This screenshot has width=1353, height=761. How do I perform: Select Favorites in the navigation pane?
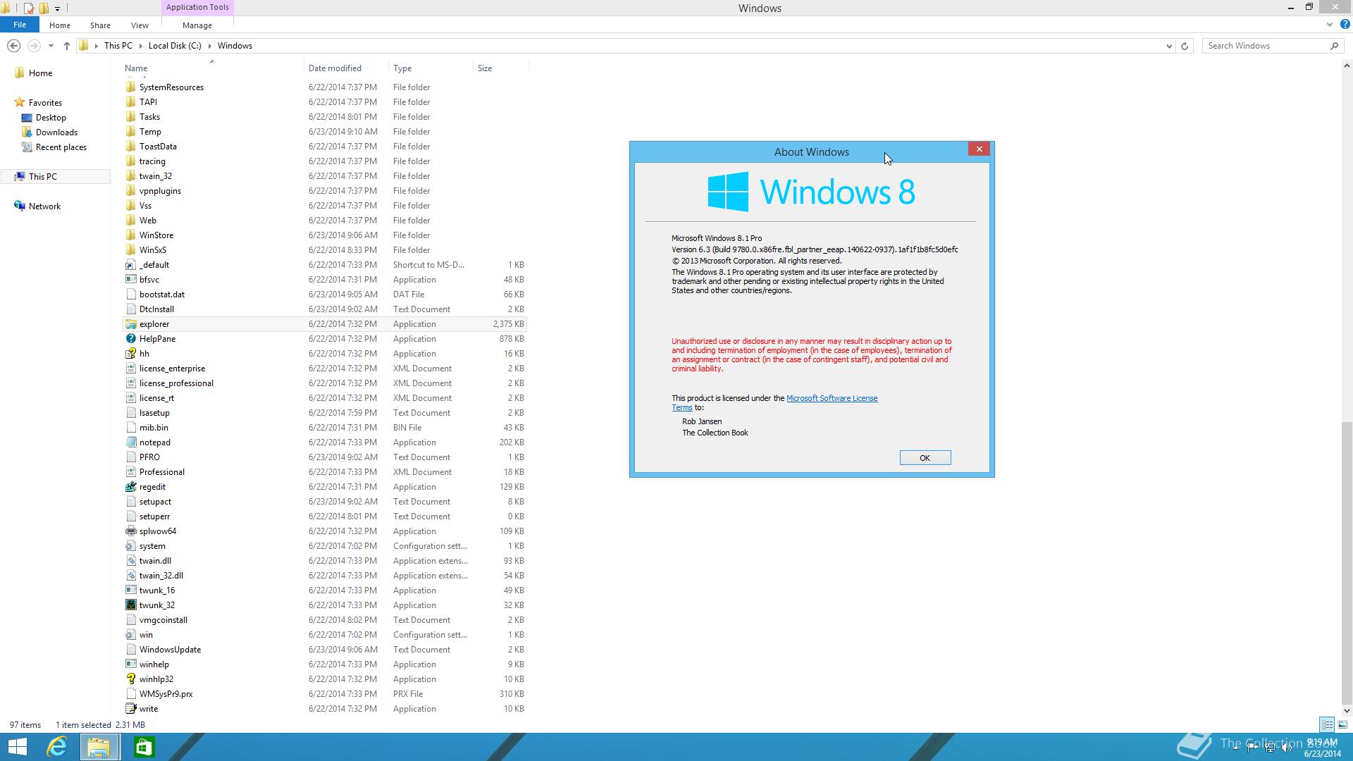pyautogui.click(x=45, y=103)
